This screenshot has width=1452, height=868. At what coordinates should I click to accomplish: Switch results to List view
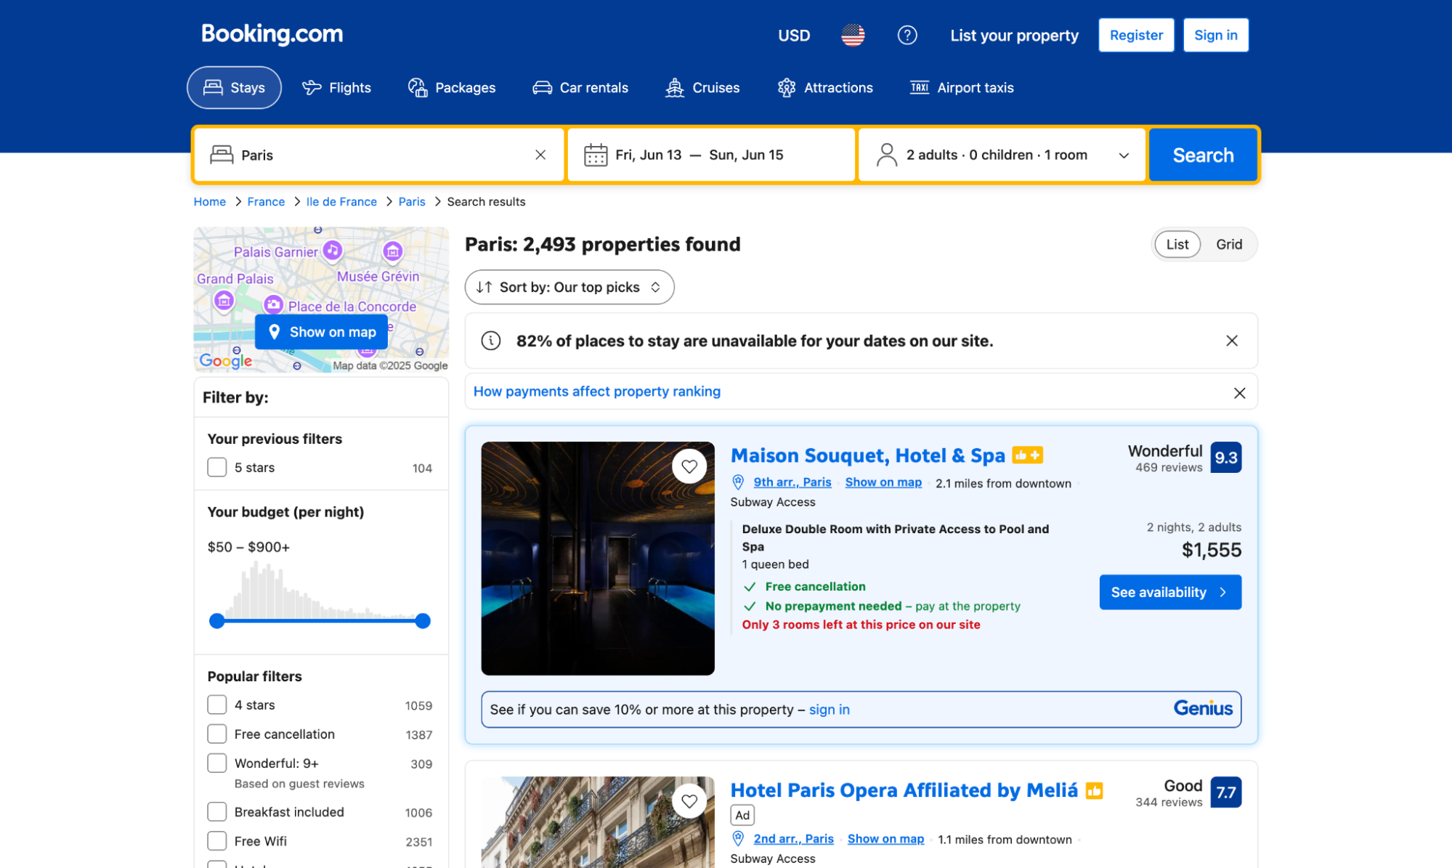[1177, 244]
